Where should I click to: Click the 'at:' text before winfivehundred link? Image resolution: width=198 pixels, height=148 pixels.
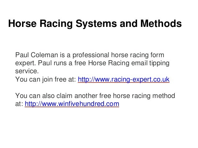[19, 104]
